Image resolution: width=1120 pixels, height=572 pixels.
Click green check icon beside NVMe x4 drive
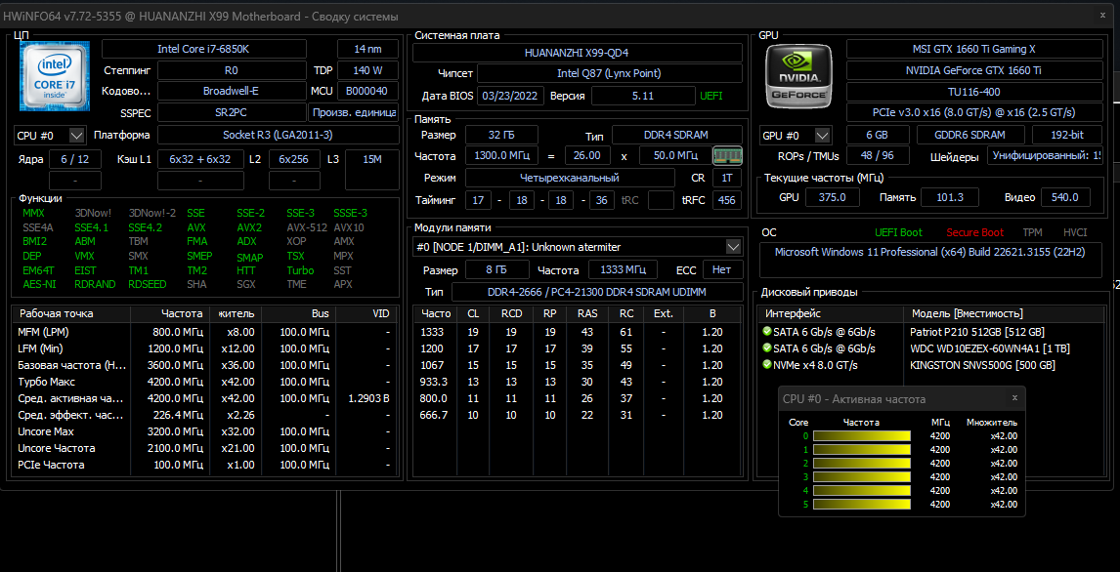tap(767, 365)
